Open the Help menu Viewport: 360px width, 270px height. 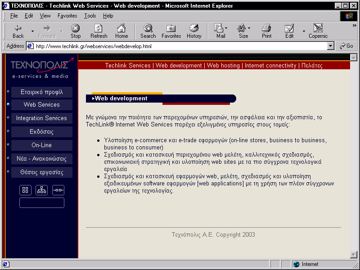pyautogui.click(x=108, y=16)
